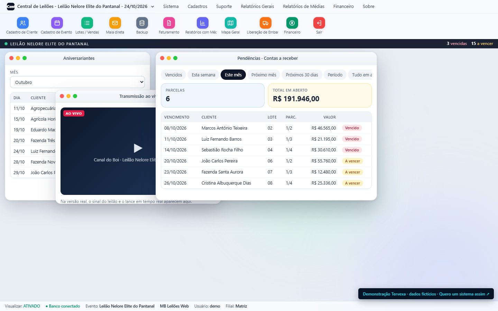498x311 pixels.
Task: Open Relatórios com Média chart icon
Action: (x=203, y=23)
